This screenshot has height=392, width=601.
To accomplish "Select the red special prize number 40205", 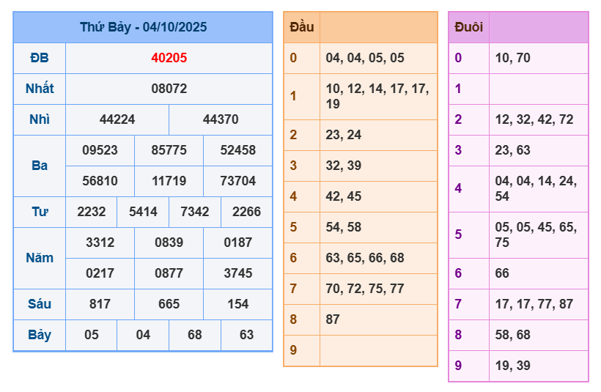I will coord(169,58).
